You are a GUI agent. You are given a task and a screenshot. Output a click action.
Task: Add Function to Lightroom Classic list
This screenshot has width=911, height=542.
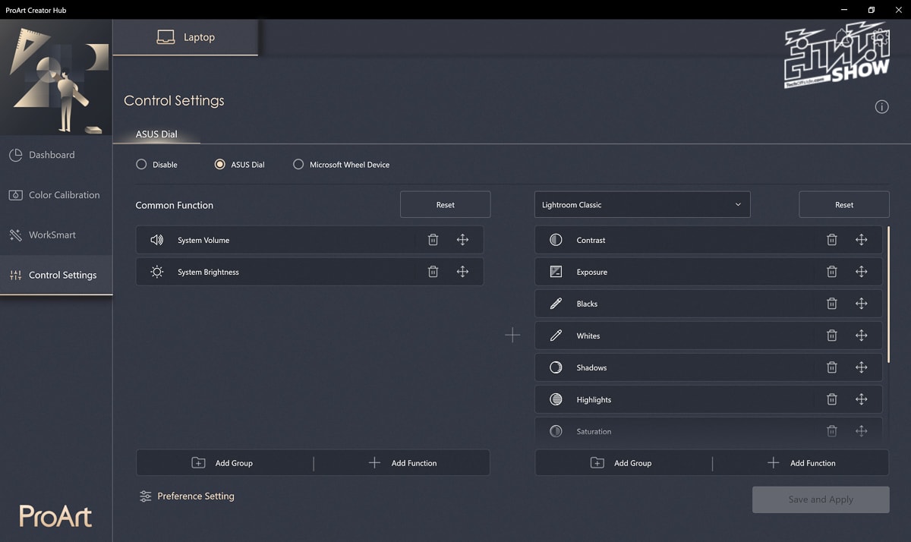click(802, 463)
